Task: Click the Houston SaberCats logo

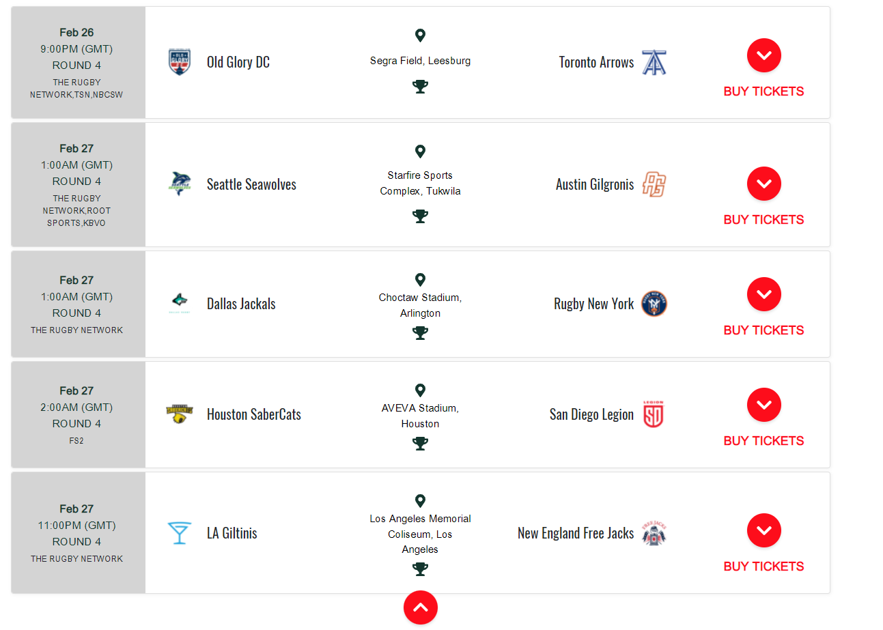Action: 180,414
